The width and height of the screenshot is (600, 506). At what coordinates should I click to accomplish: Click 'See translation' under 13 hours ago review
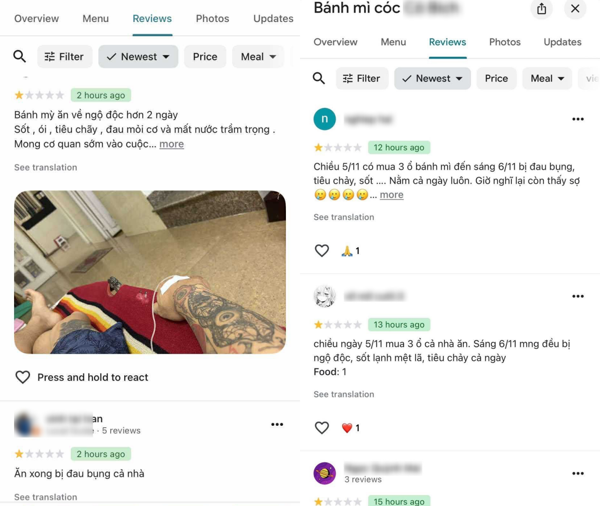(x=344, y=394)
